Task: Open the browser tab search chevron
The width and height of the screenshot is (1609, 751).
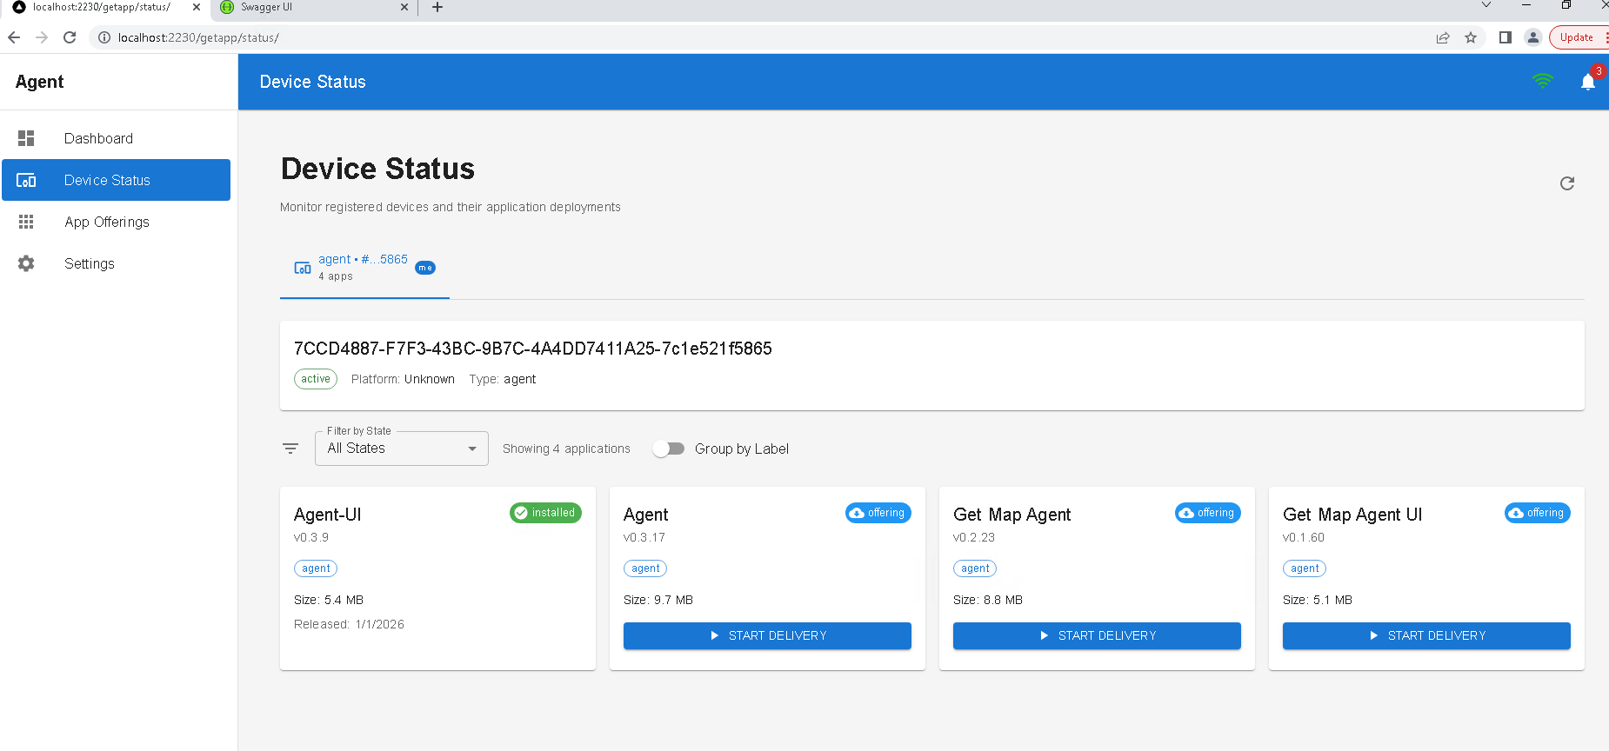Action: coord(1485,6)
